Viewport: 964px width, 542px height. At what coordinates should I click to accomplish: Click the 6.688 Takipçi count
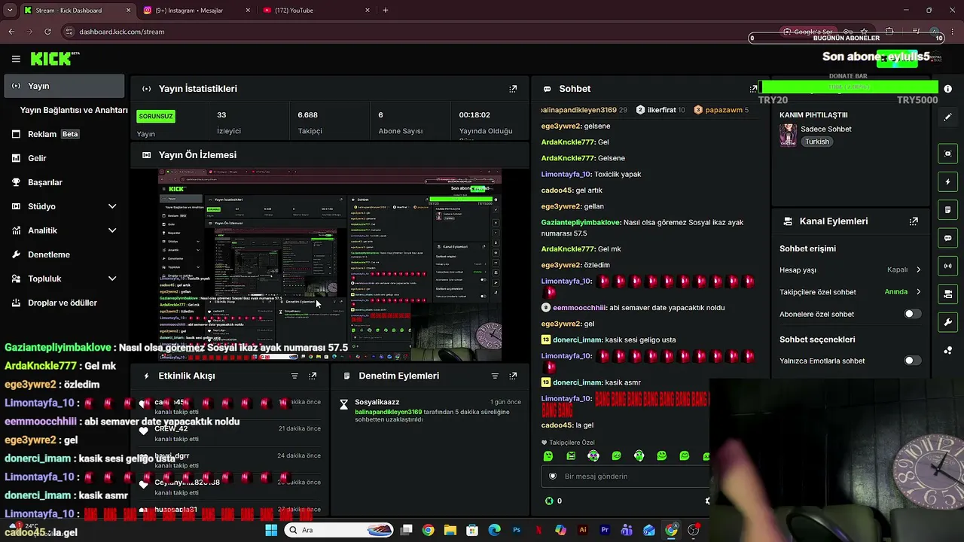coord(307,115)
